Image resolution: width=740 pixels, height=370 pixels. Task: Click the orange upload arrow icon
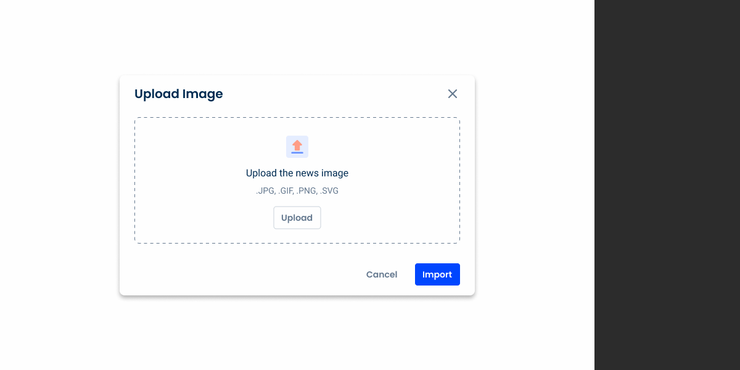(x=297, y=146)
